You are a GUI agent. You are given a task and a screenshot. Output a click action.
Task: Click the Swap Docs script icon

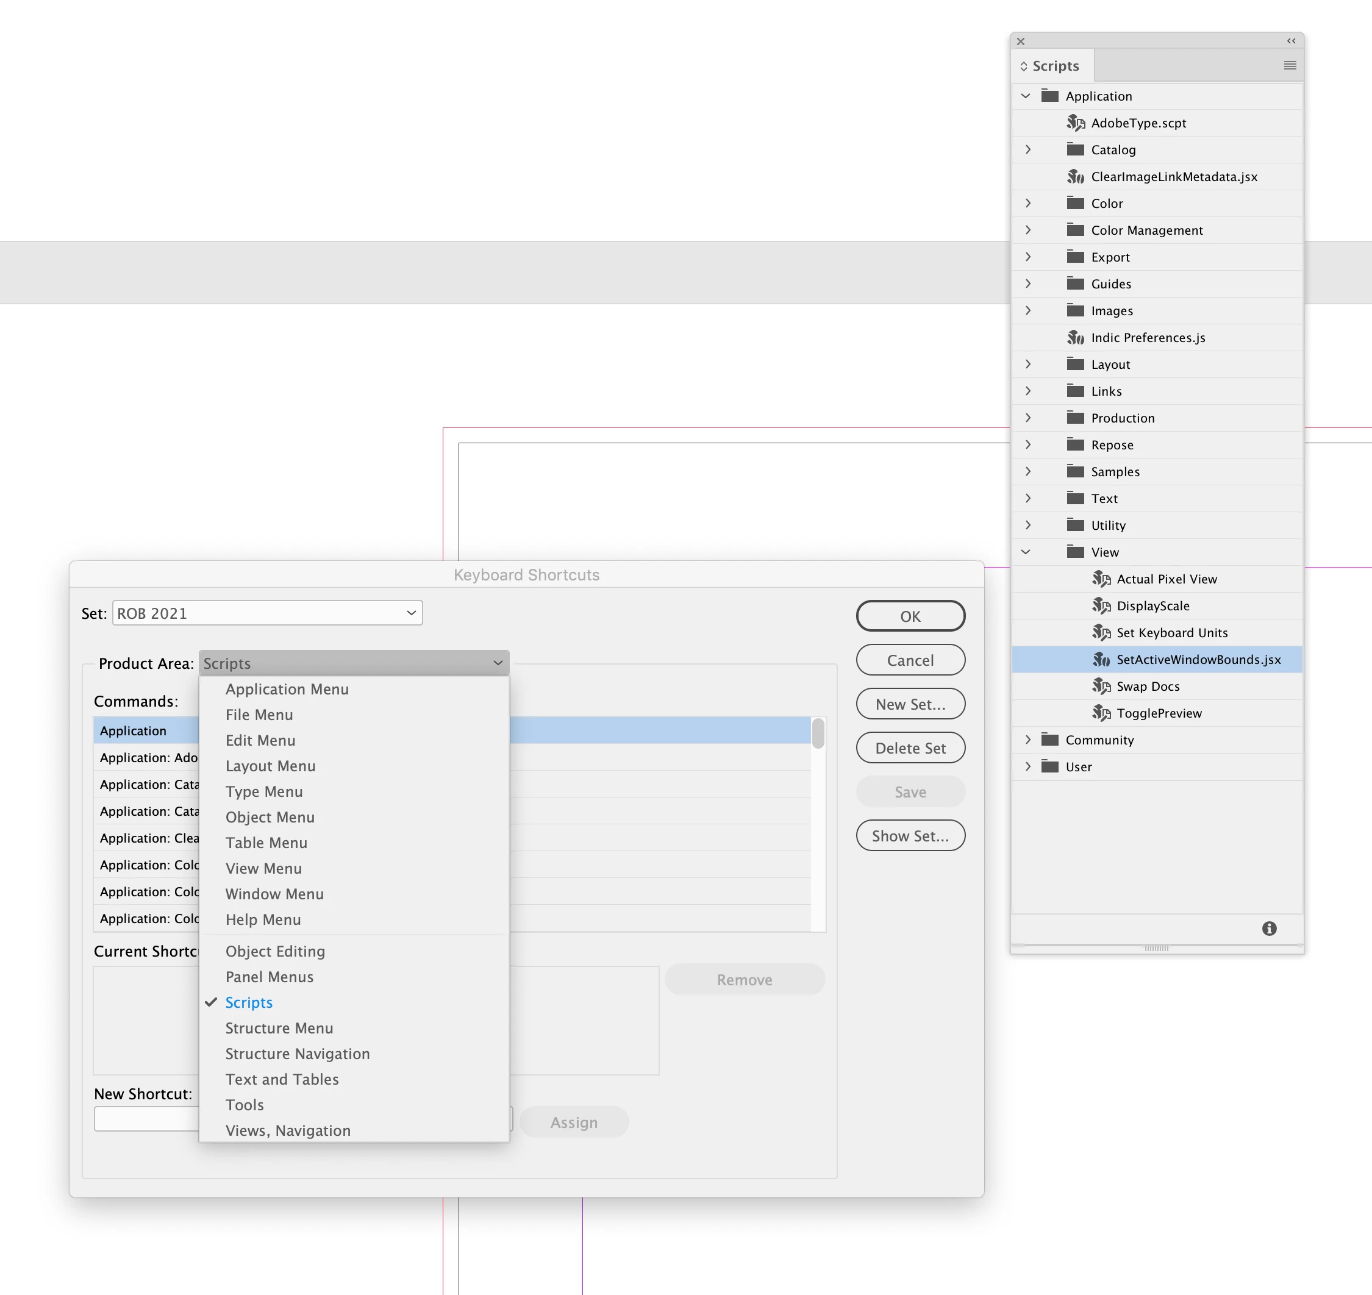1101,686
